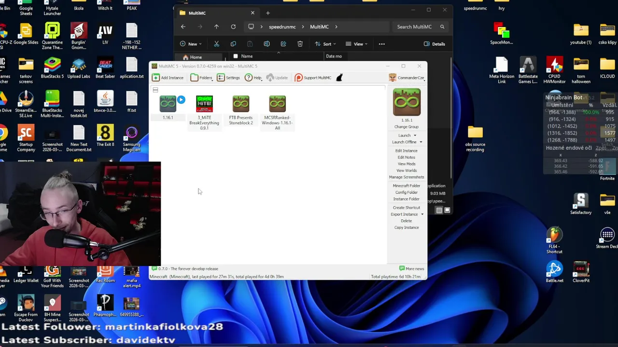The width and height of the screenshot is (618, 347).
Task: Switch Explorer to large thumbnails view icon
Action: point(447,210)
